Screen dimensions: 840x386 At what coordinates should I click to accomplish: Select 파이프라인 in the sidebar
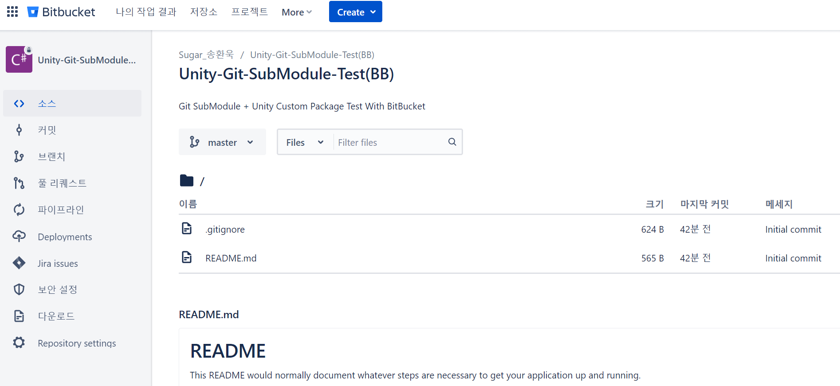pyautogui.click(x=72, y=210)
